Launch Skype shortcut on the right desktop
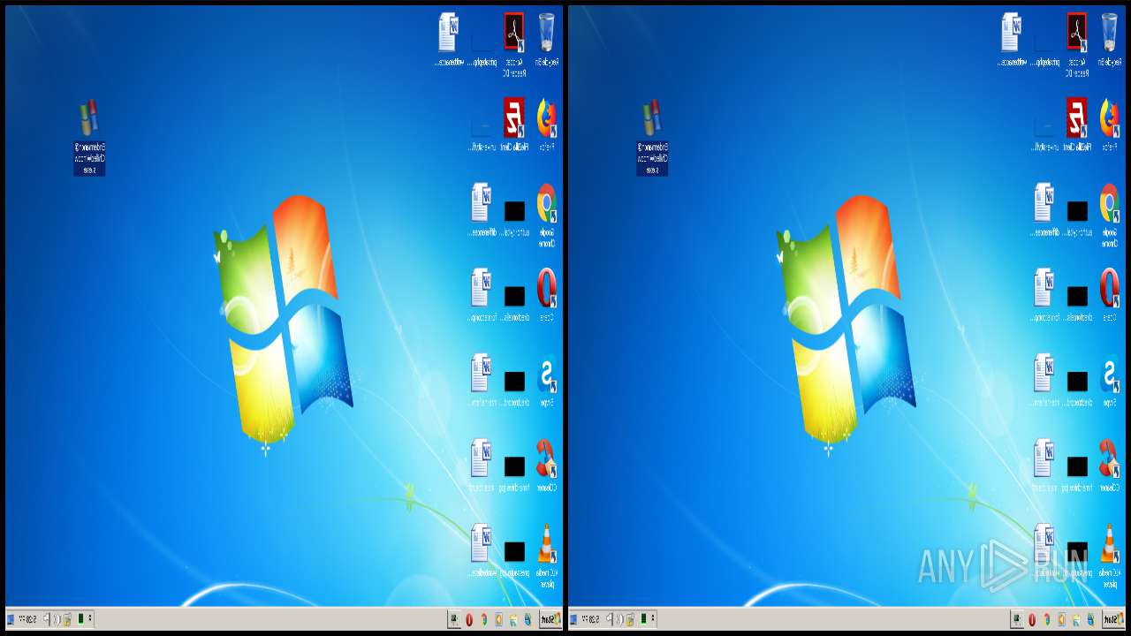This screenshot has width=1131, height=636. pos(1110,380)
